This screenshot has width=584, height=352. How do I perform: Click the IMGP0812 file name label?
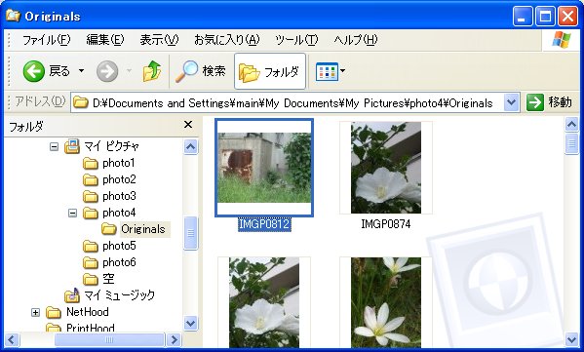click(x=264, y=224)
